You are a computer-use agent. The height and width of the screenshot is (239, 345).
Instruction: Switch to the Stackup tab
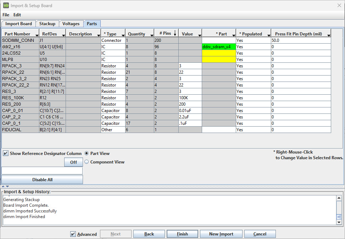pos(47,24)
